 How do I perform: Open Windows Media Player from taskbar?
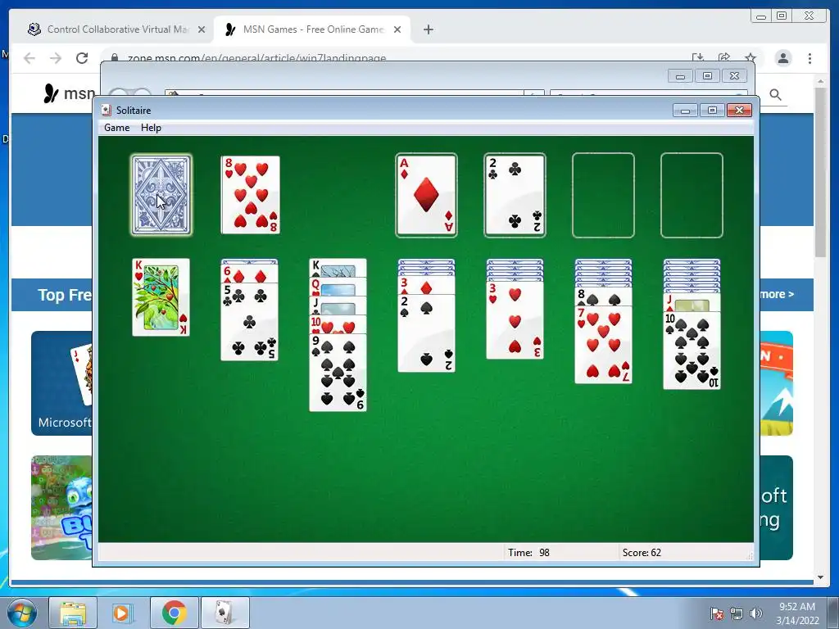(x=121, y=613)
